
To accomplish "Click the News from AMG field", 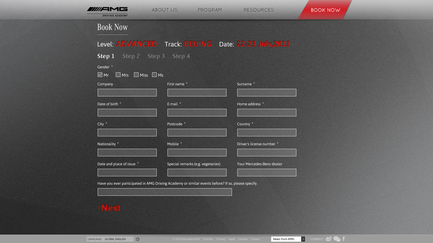I will (x=286, y=239).
